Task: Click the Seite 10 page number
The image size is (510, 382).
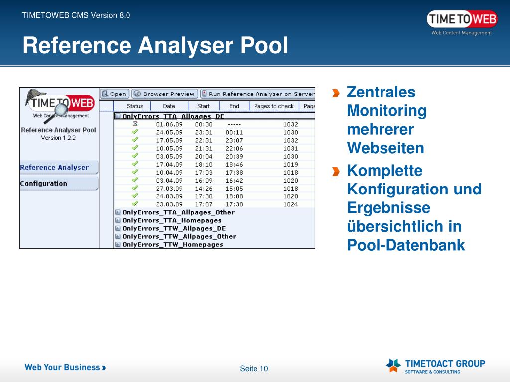Action: click(x=254, y=369)
